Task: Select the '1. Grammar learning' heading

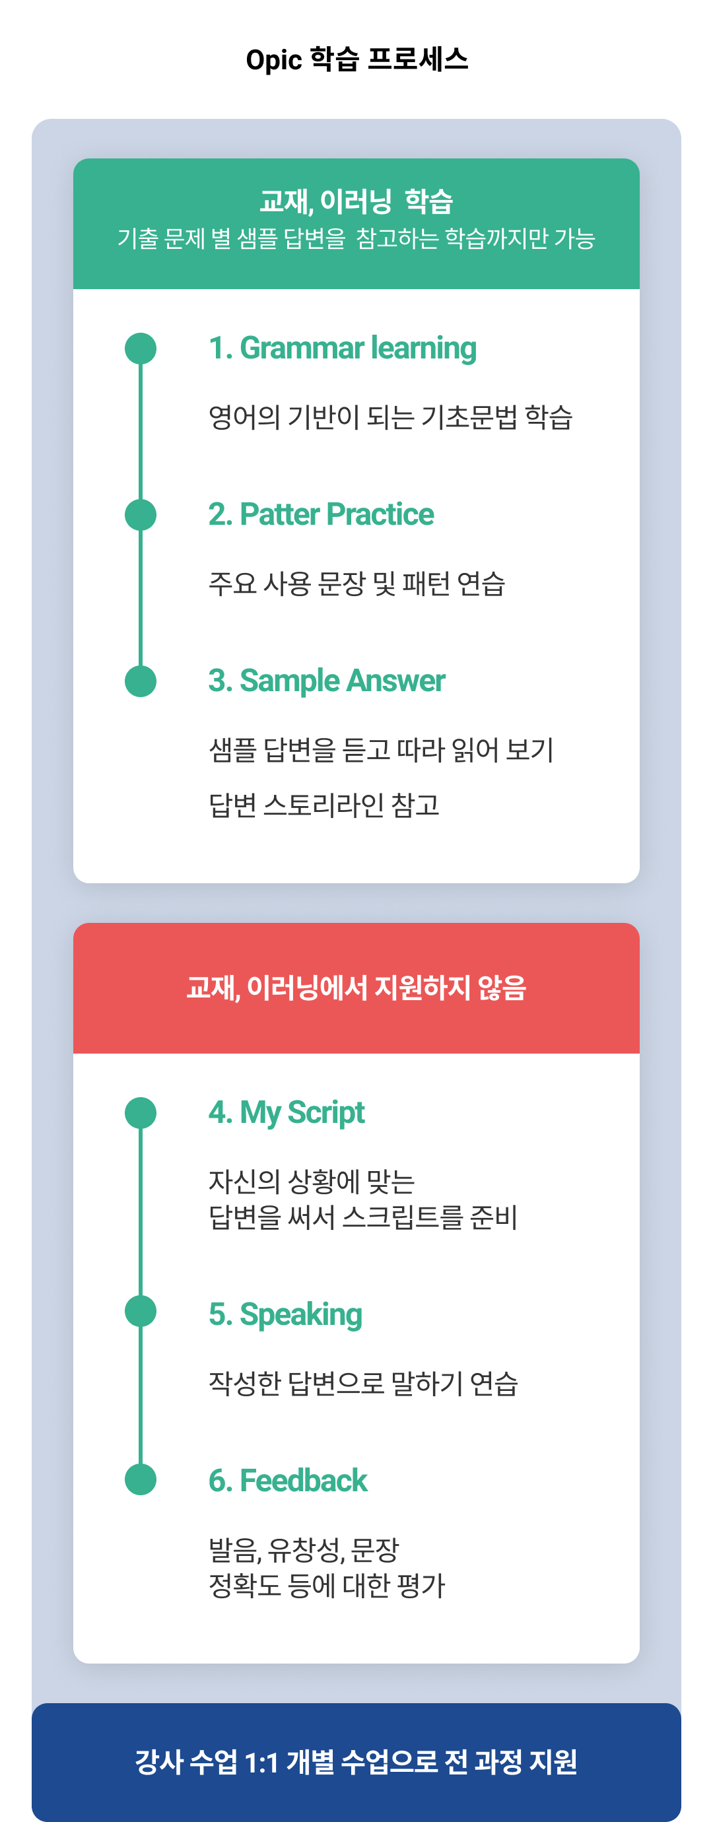Action: pos(343,349)
